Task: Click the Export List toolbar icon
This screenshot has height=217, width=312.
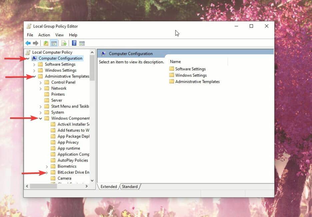Action: (x=63, y=43)
